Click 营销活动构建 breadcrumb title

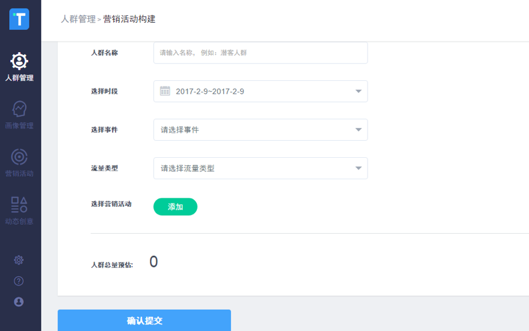[129, 19]
